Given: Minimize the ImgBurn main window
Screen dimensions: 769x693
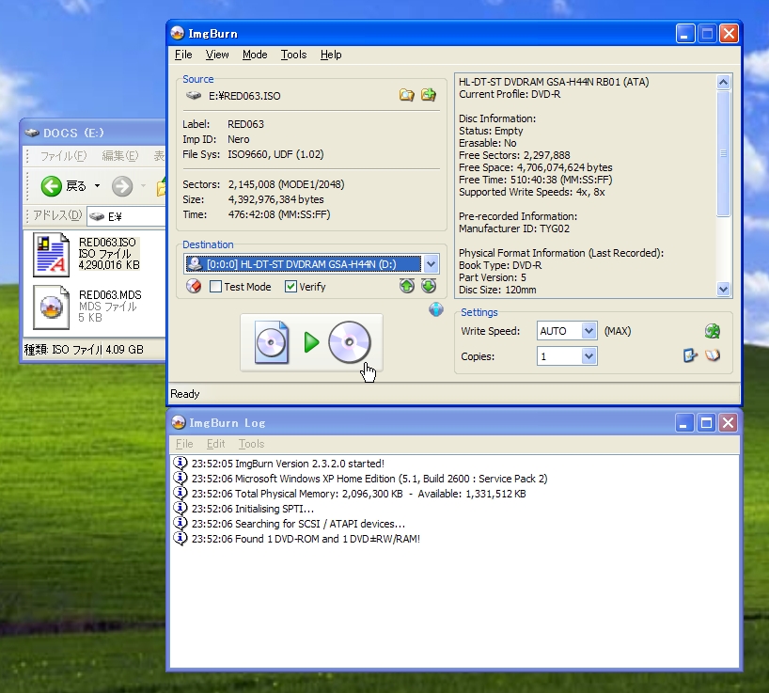Looking at the screenshot, I should pyautogui.click(x=685, y=34).
